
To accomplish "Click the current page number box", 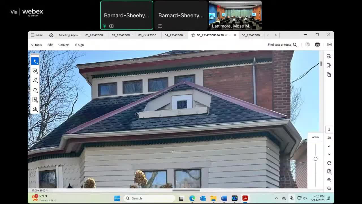I will (329, 129).
